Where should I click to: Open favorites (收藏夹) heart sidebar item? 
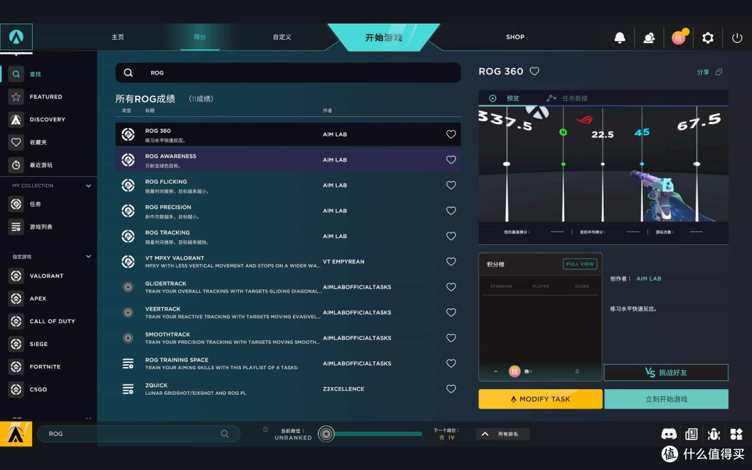[x=49, y=142]
